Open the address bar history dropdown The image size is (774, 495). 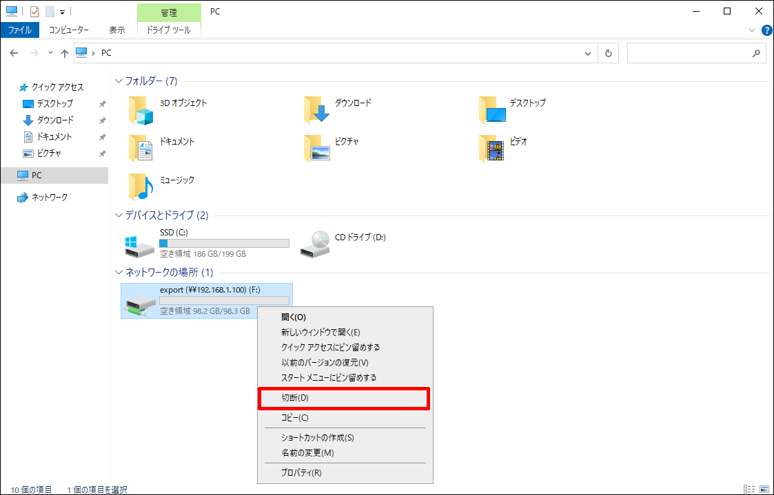tap(587, 53)
